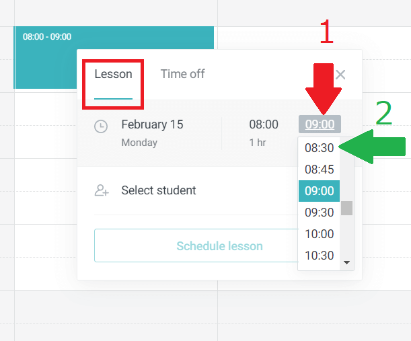
Task: Click the 08:00 start time
Action: tap(264, 125)
